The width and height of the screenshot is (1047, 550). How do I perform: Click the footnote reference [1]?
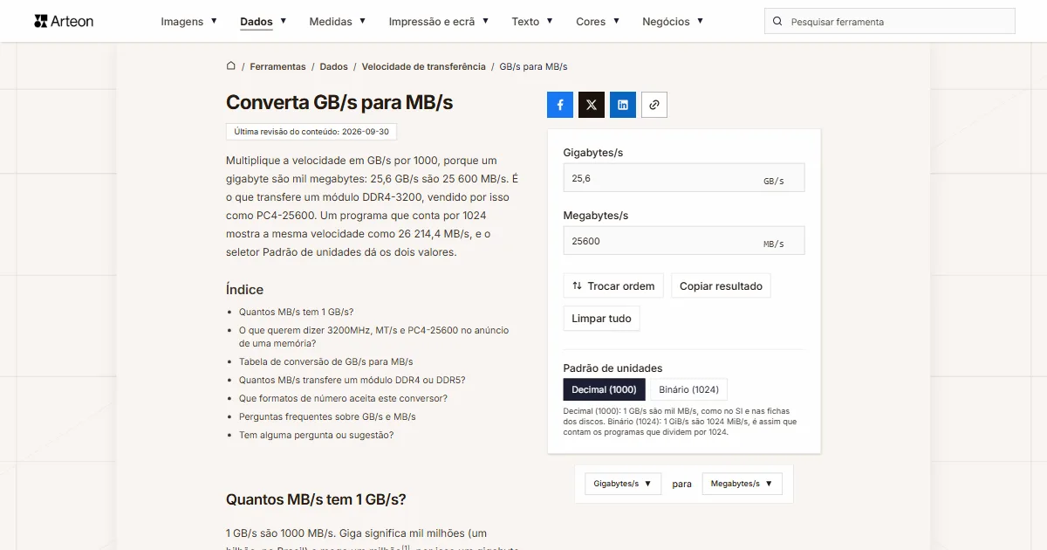(406, 547)
